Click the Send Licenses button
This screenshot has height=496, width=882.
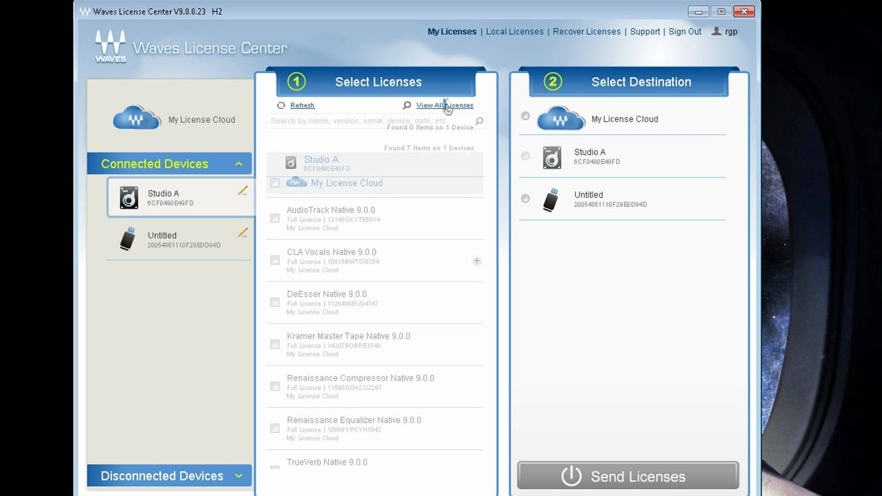point(628,476)
